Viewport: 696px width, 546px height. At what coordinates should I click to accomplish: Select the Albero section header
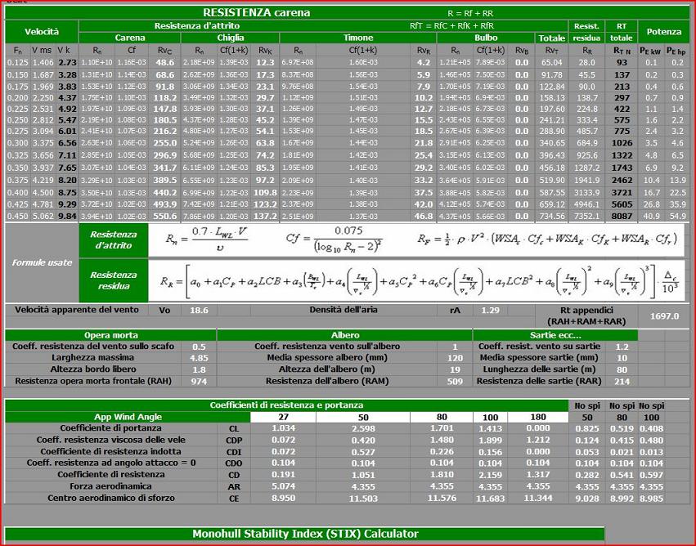(345, 335)
